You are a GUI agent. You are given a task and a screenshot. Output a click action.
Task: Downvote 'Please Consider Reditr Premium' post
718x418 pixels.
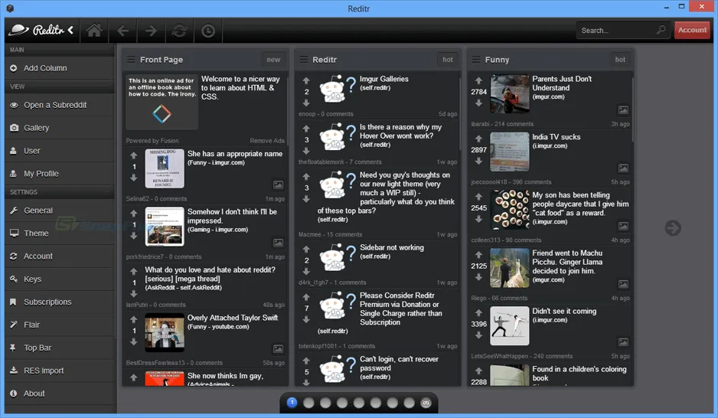click(306, 319)
